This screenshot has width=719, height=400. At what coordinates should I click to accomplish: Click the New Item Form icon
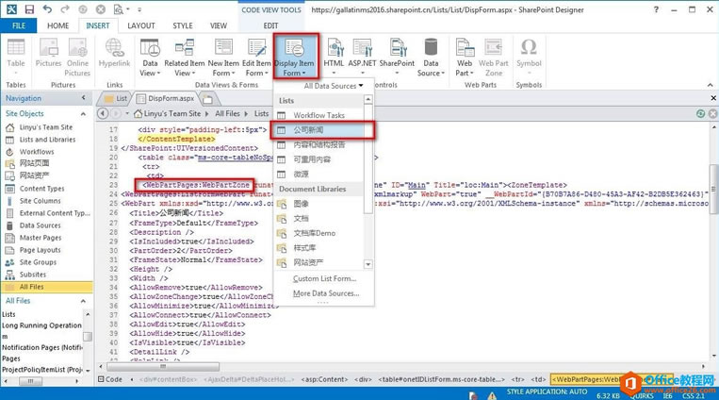click(x=223, y=55)
